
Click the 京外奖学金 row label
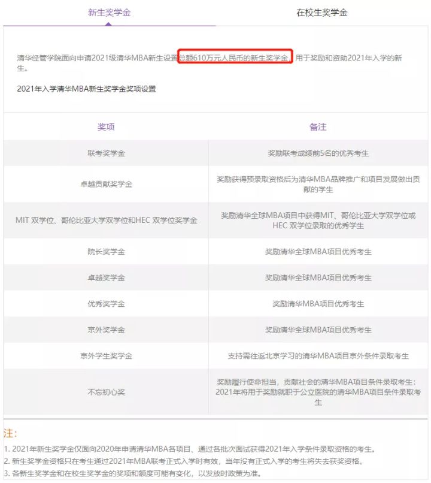tap(106, 330)
